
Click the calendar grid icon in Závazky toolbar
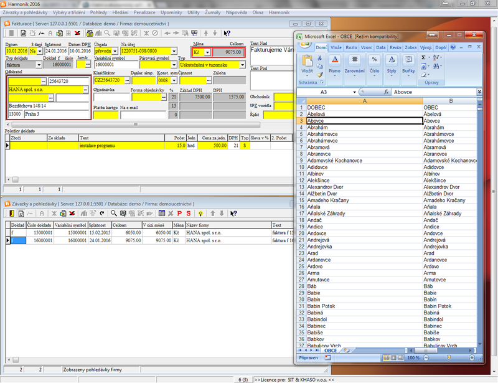162,213
